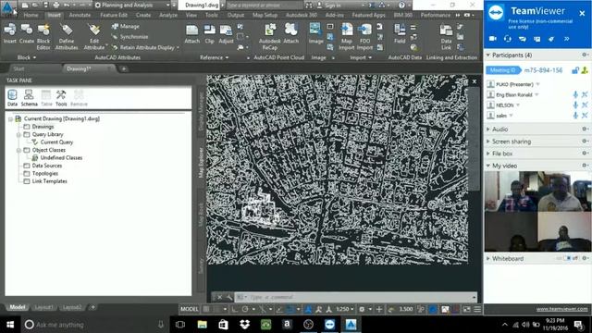Toggle microphone for NELSON
Viewport: 592px width, 333px height.
575,105
